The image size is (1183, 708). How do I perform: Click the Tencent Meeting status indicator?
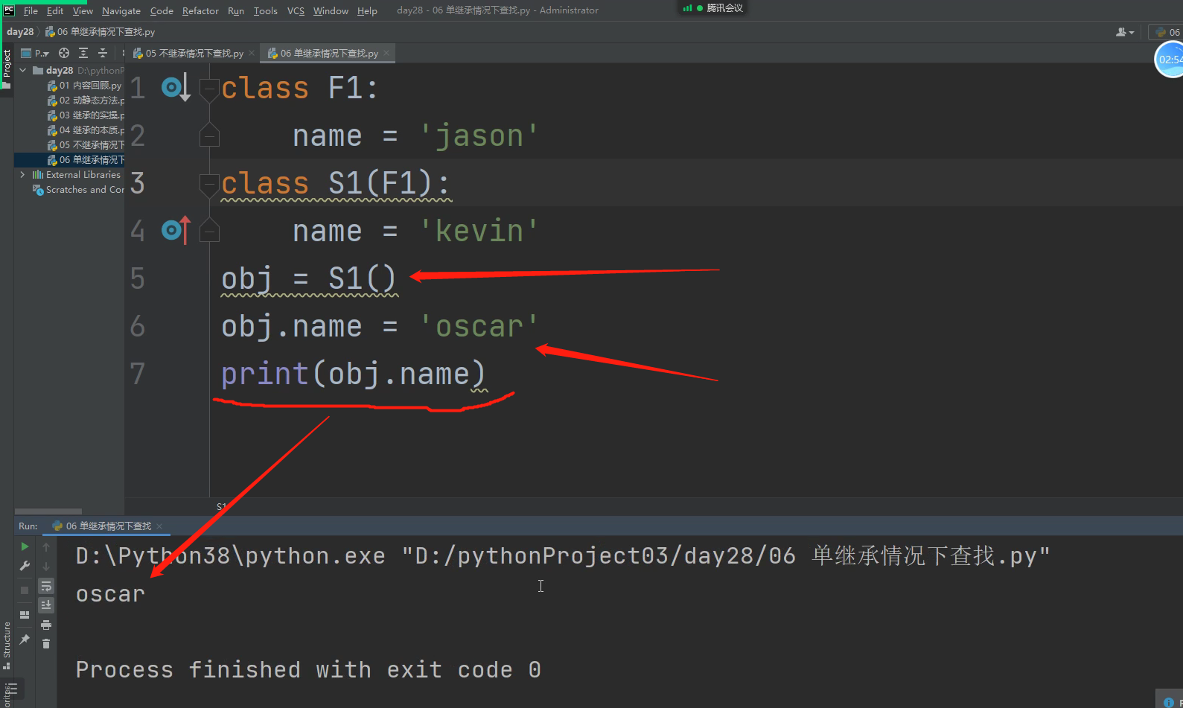[x=712, y=8]
